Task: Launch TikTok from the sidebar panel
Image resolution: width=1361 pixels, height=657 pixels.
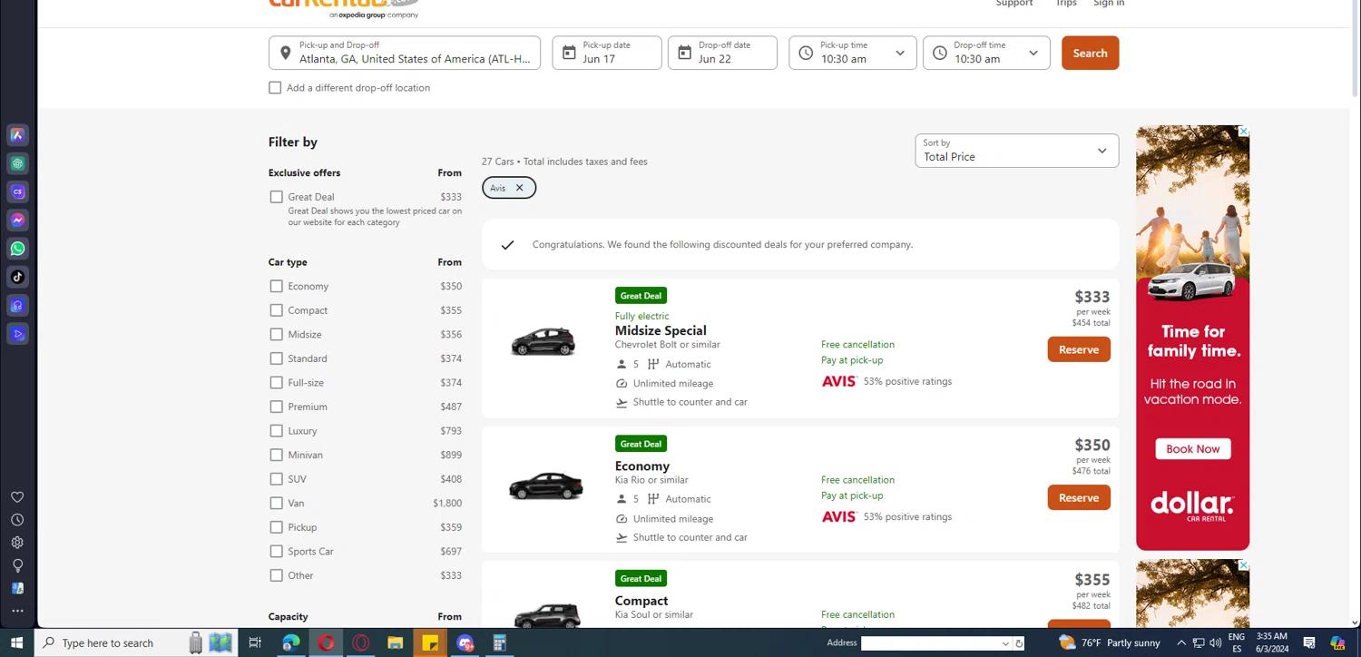Action: click(x=17, y=277)
